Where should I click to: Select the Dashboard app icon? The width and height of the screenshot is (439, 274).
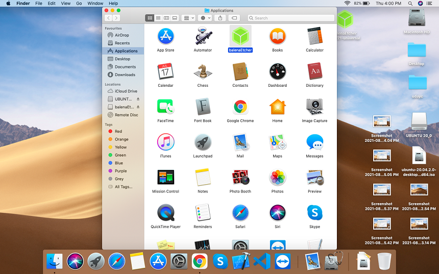[x=278, y=71]
